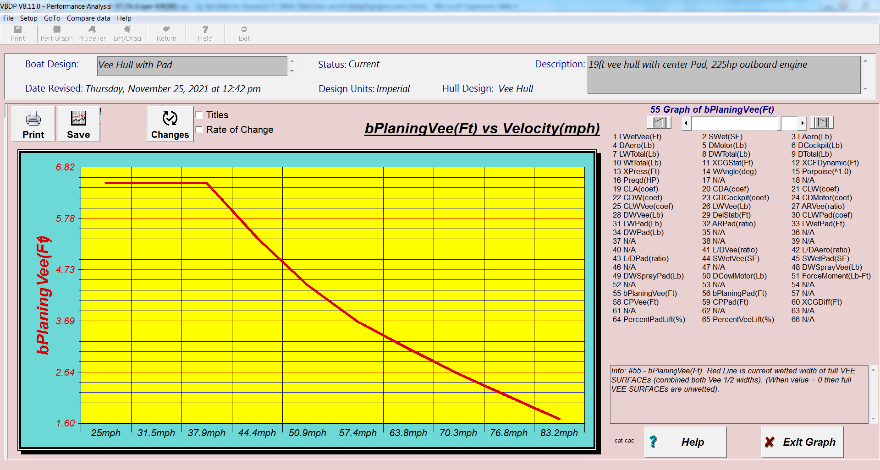
Task: Click the Help button with question mark
Action: 685,442
